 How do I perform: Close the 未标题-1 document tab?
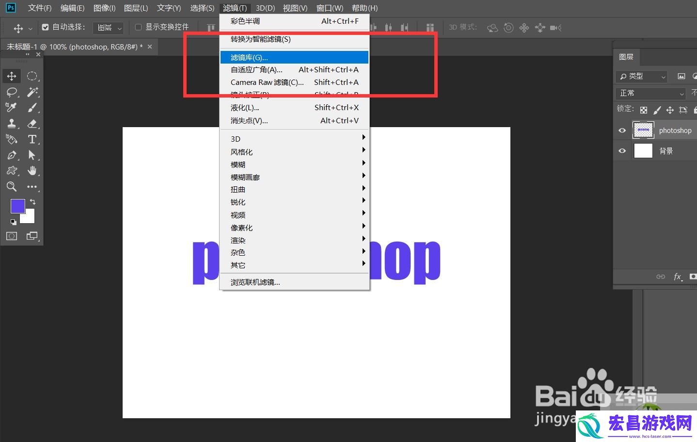point(150,47)
